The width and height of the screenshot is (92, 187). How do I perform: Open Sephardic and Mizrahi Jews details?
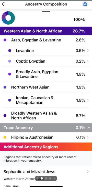tap(46, 172)
